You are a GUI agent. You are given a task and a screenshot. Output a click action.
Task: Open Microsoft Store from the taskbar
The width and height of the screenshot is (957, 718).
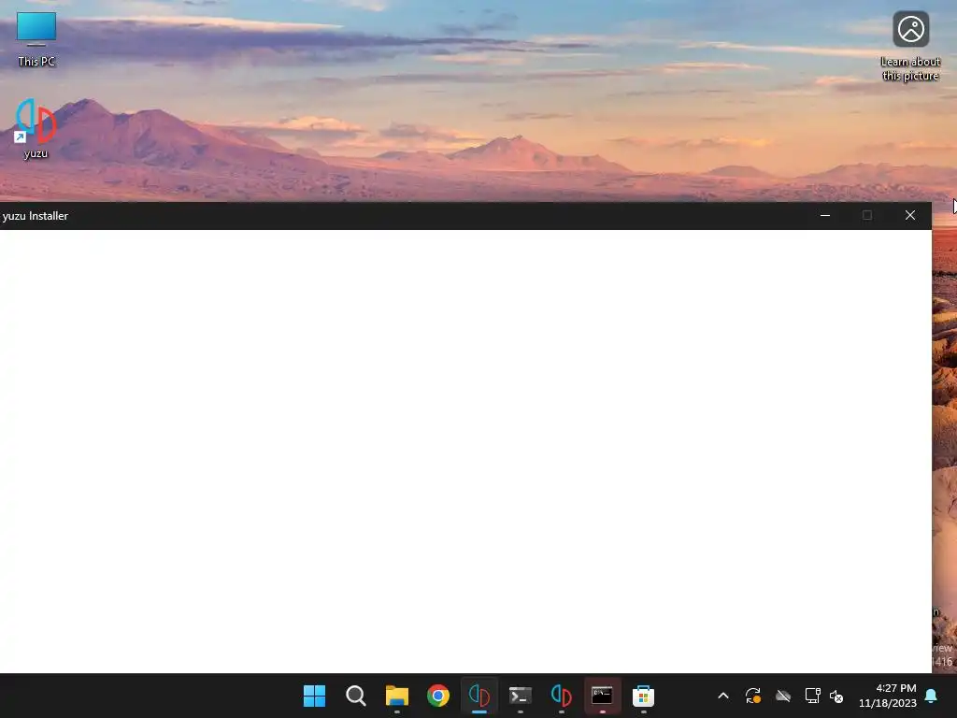643,696
